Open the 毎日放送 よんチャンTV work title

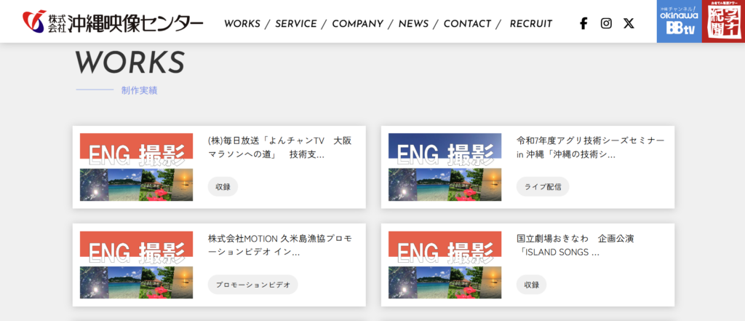[279, 147]
